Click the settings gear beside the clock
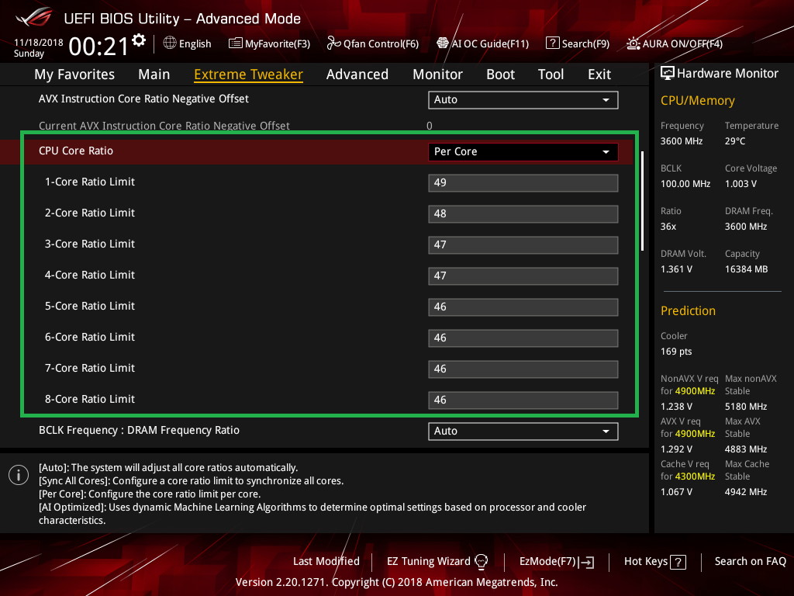The image size is (794, 596). point(139,40)
